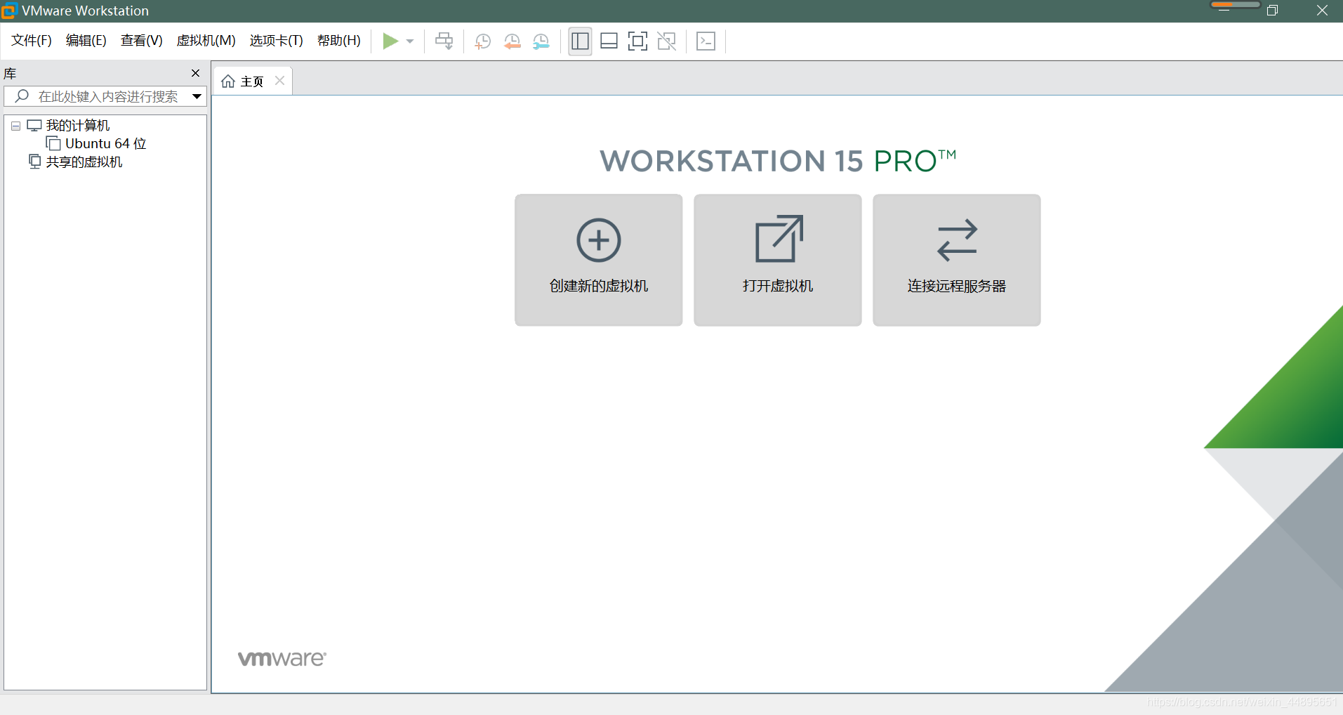Click the home icon on 主页 tab
The image size is (1343, 715).
[228, 82]
